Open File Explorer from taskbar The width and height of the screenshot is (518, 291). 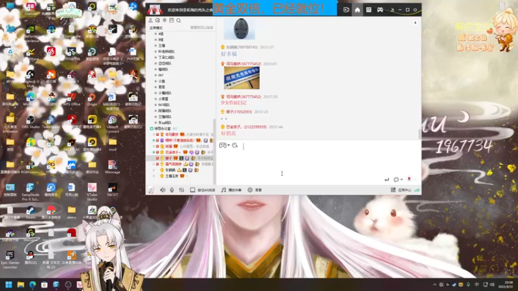pos(21,285)
